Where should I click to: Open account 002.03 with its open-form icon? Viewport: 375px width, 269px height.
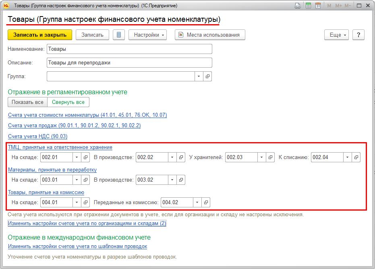coord(270,157)
